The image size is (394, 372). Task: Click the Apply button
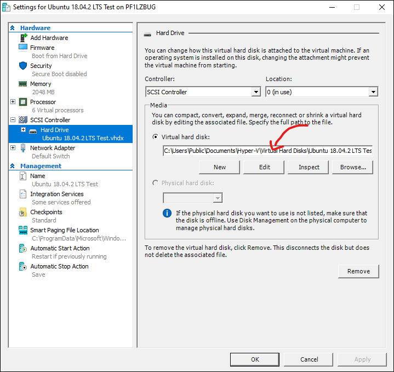(362, 359)
